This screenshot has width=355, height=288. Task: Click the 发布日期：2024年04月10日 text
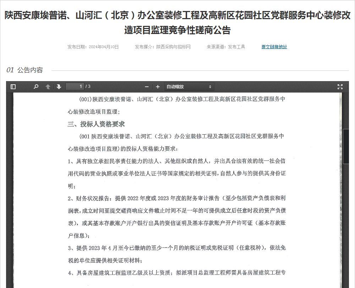[x=93, y=47]
